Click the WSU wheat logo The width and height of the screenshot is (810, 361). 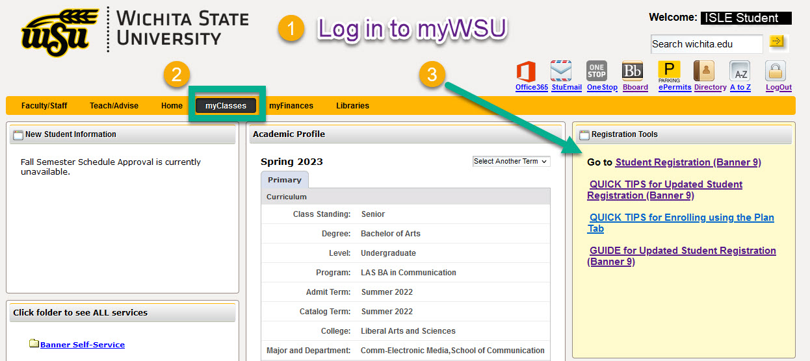(x=60, y=32)
